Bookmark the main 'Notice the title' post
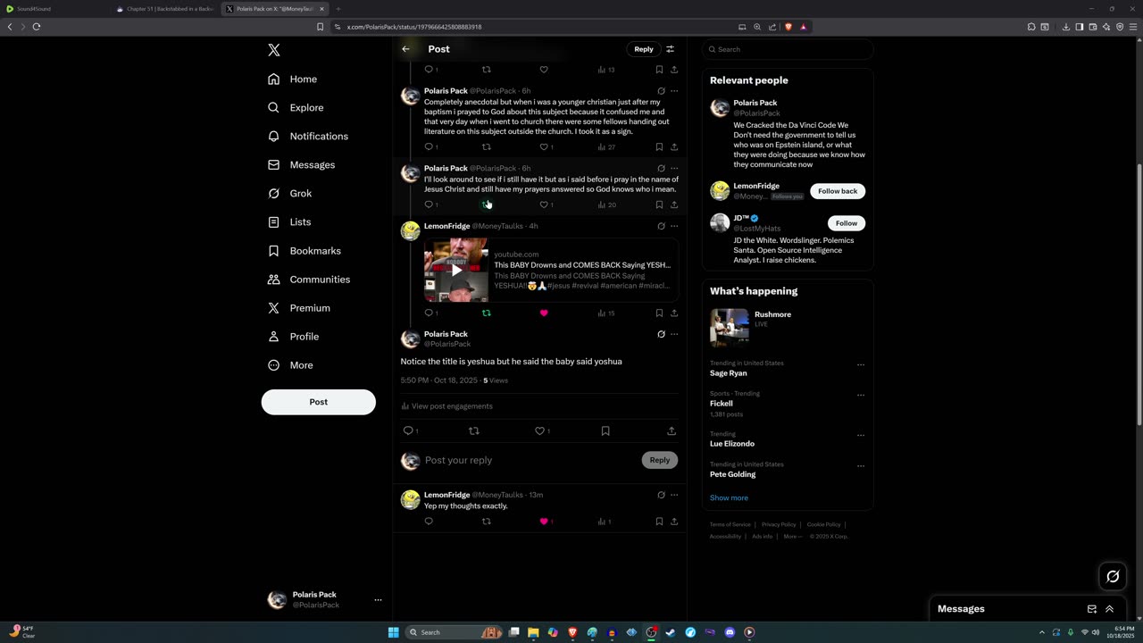Image resolution: width=1143 pixels, height=643 pixels. [605, 430]
